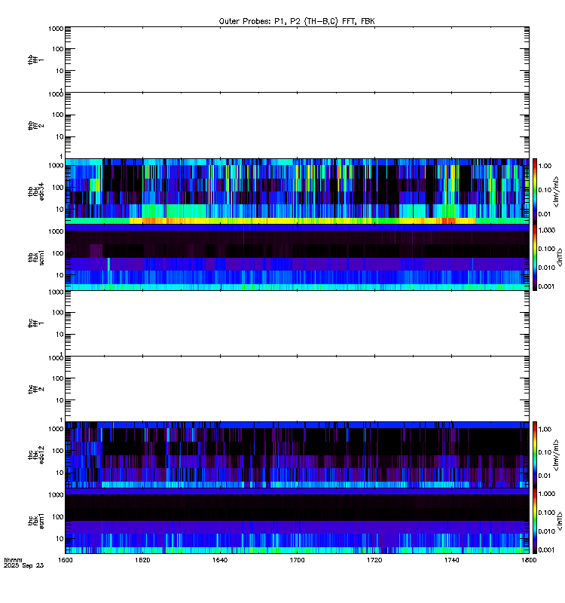Click '0.100' on the thc scm1 color bar scale

pyautogui.click(x=547, y=513)
